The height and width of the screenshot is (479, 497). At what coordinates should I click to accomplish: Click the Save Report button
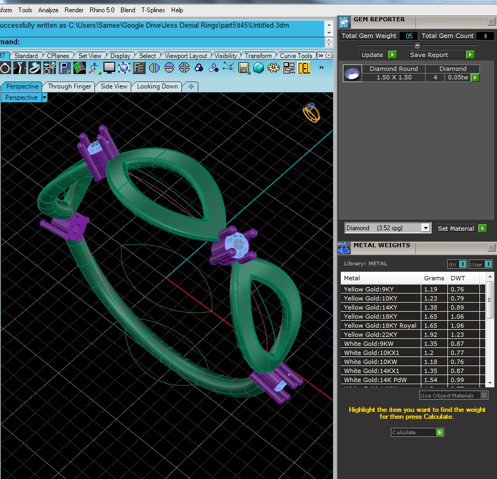[442, 55]
